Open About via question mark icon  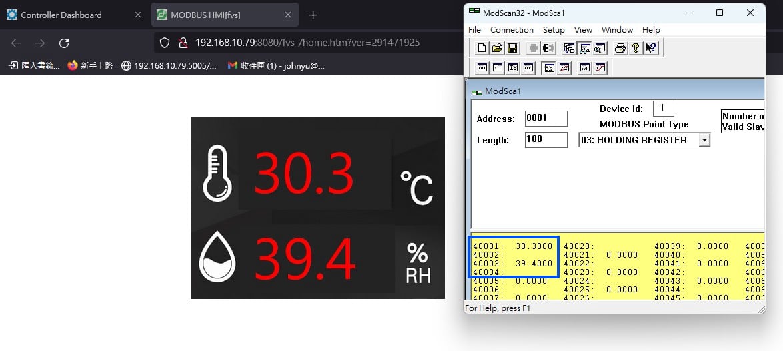tap(636, 48)
